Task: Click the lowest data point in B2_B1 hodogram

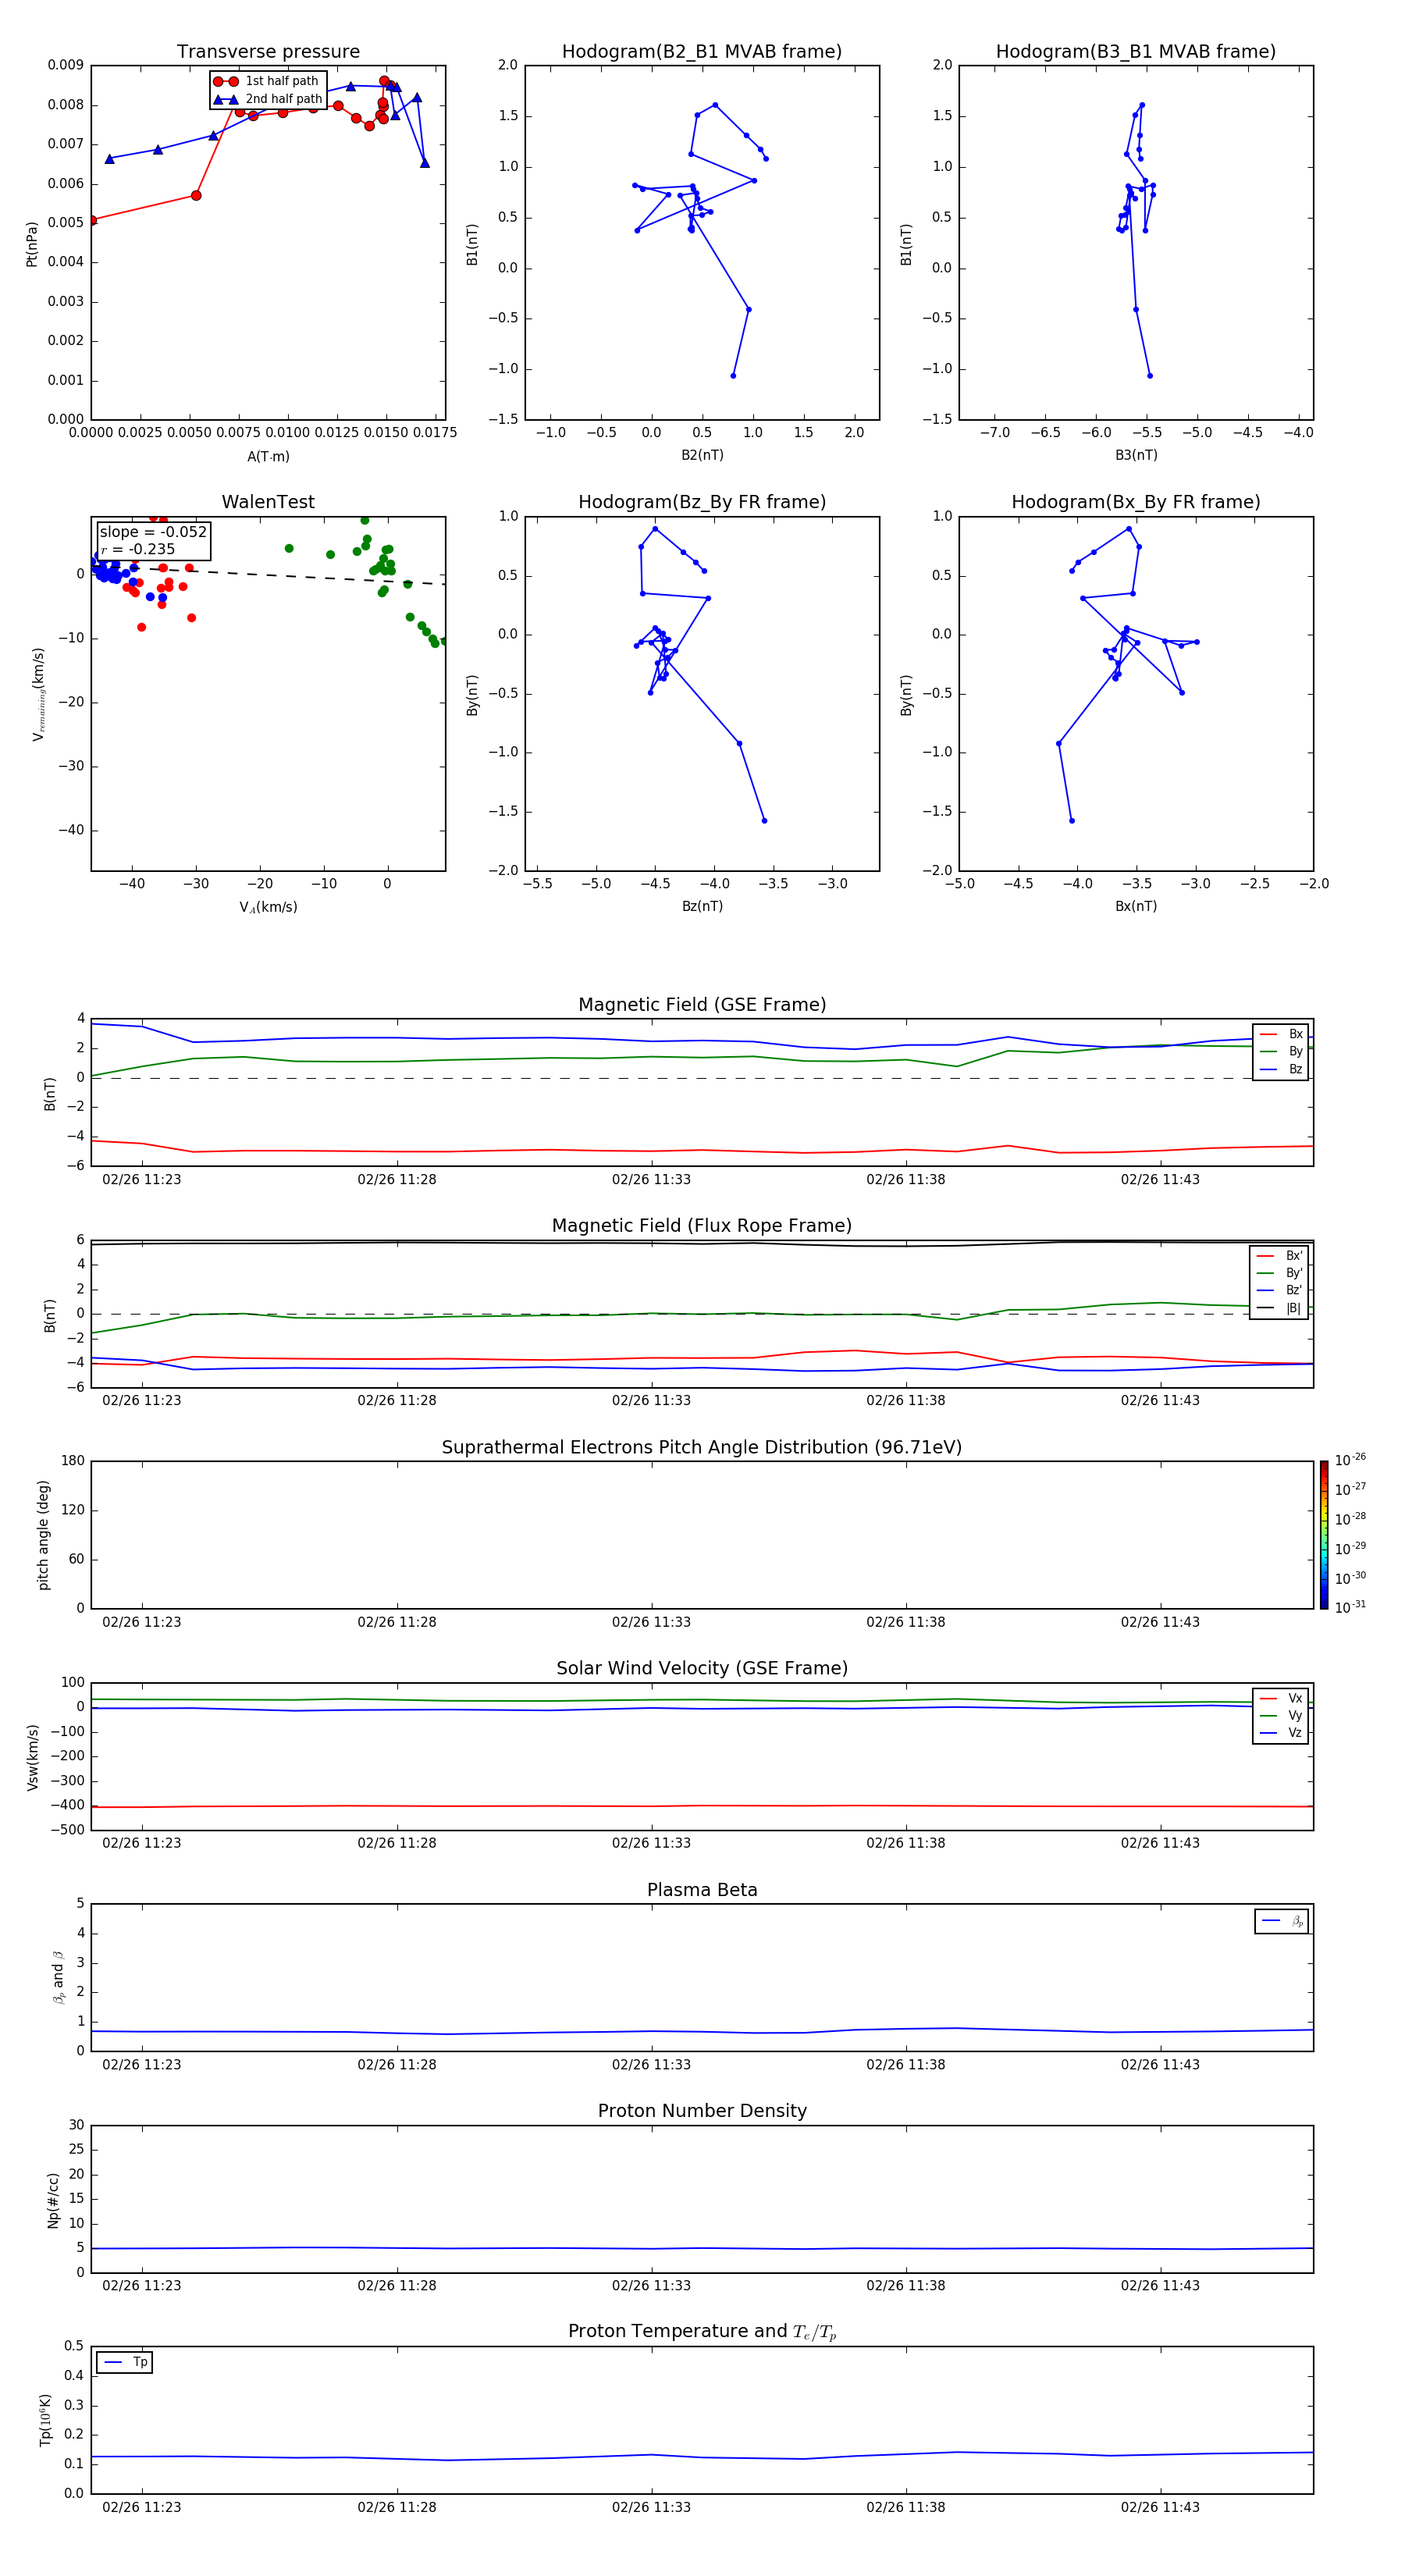Action: click(733, 376)
